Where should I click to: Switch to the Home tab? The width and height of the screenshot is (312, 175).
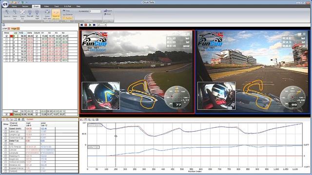coord(14,6)
